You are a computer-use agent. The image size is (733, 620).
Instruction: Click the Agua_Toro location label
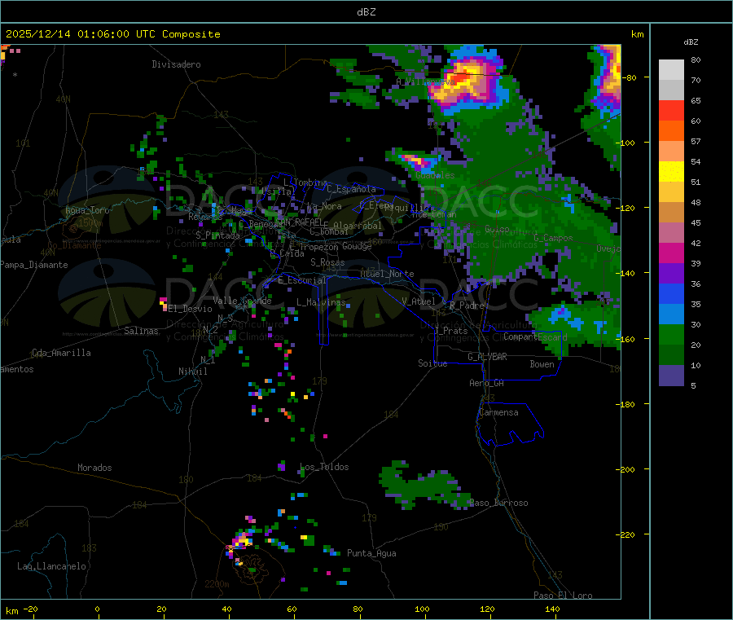point(87,210)
